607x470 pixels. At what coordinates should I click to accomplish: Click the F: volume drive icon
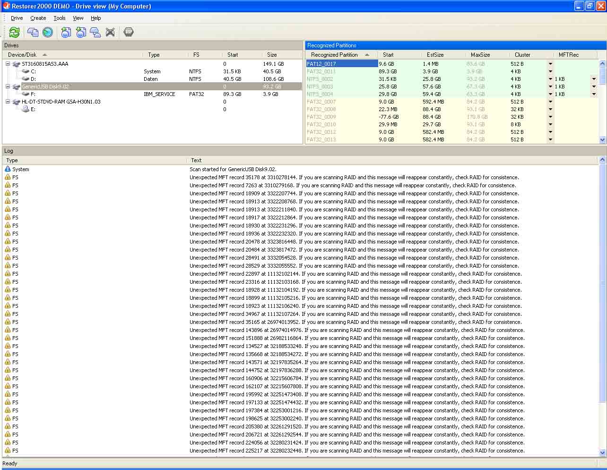(x=26, y=94)
